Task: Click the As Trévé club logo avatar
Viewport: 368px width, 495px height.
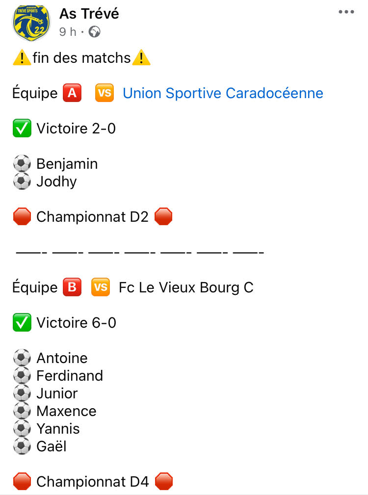Action: 31,23
